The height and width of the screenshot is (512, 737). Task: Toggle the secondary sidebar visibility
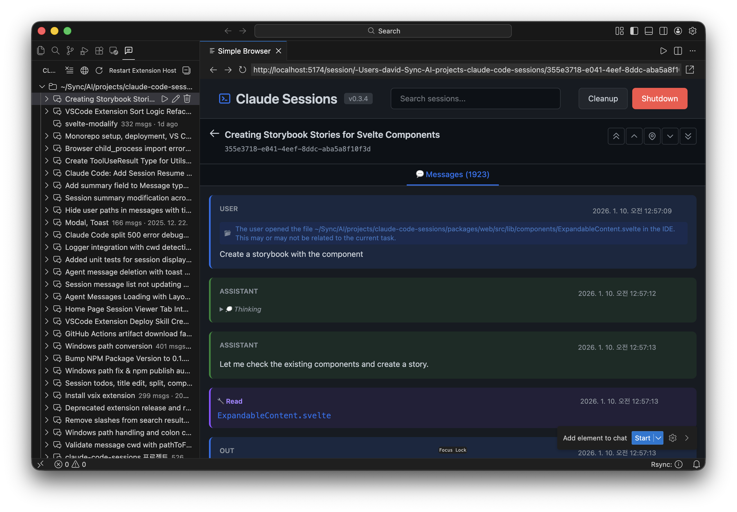[x=663, y=31]
